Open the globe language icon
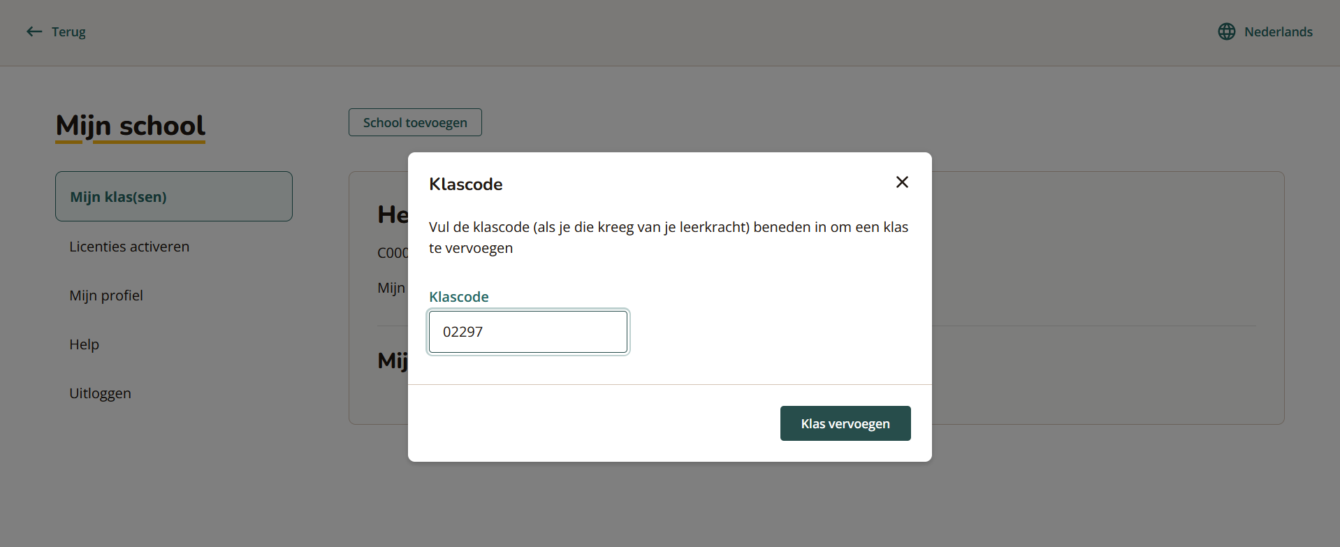This screenshot has height=547, width=1340. point(1227,31)
